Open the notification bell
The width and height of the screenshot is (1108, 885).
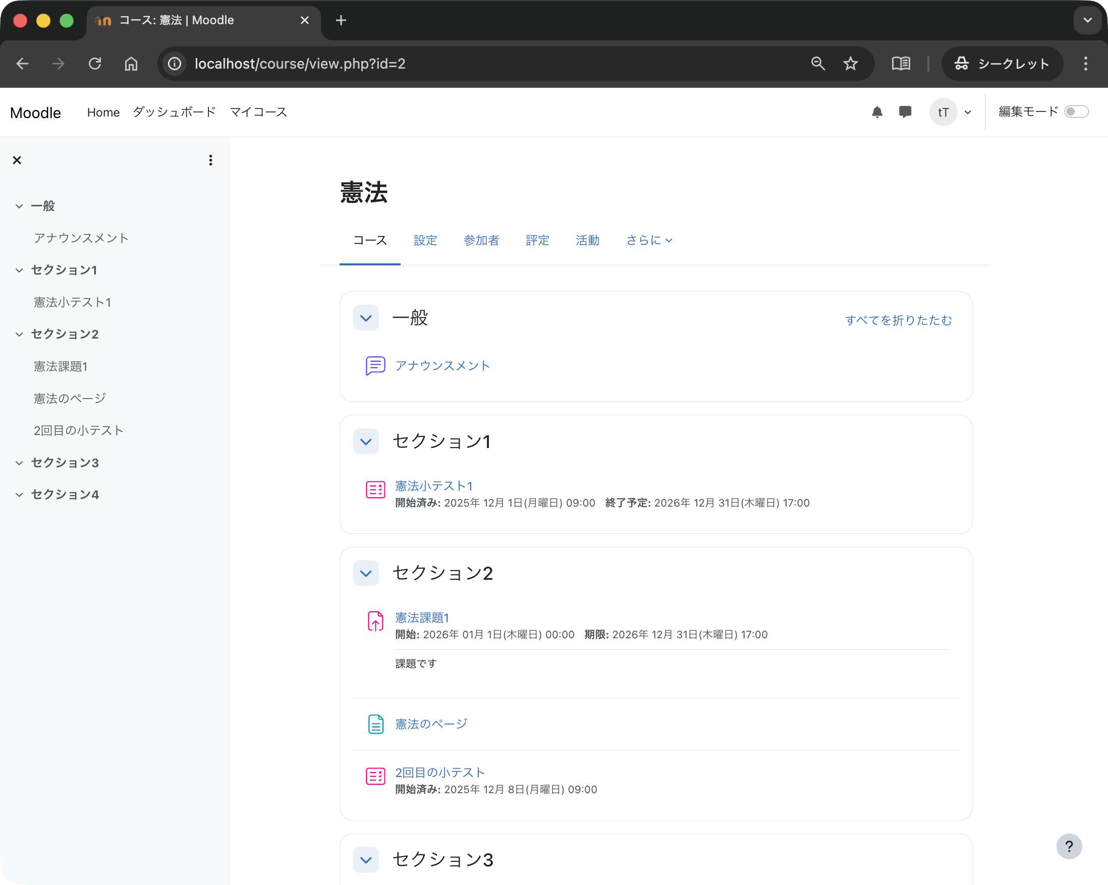click(x=877, y=112)
